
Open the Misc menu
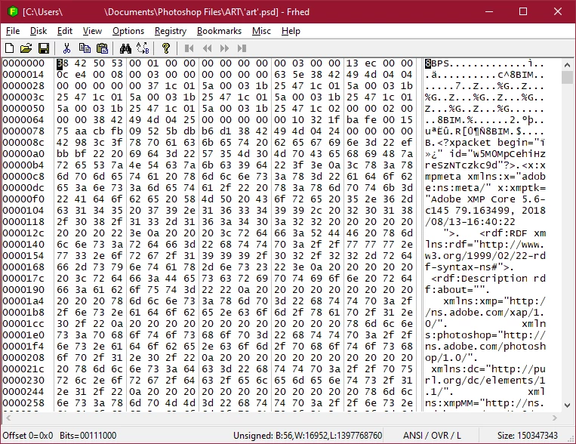click(x=261, y=31)
